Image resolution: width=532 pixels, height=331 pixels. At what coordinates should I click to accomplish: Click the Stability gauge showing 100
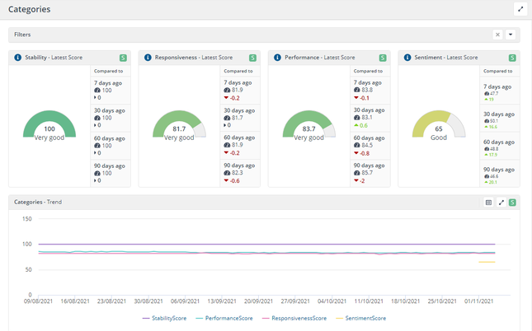(49, 126)
